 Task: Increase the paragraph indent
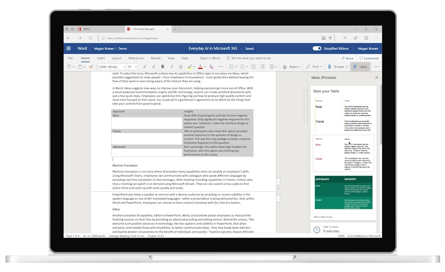pos(262,67)
